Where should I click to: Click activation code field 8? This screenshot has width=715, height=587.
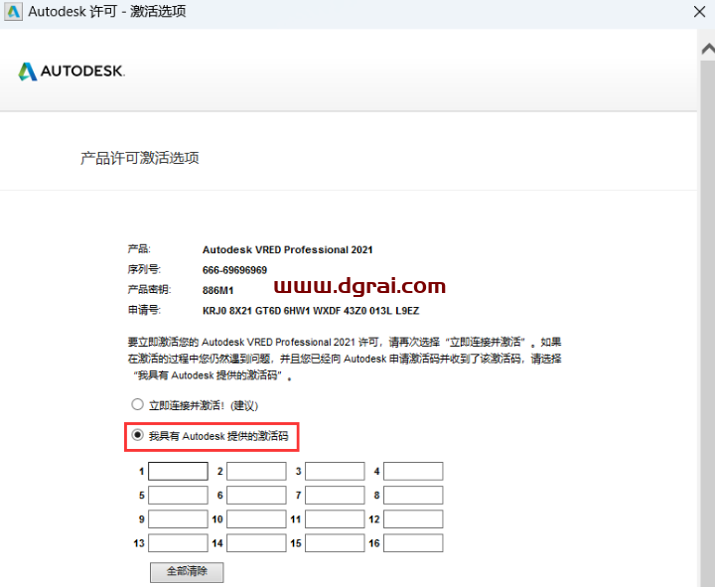[413, 496]
